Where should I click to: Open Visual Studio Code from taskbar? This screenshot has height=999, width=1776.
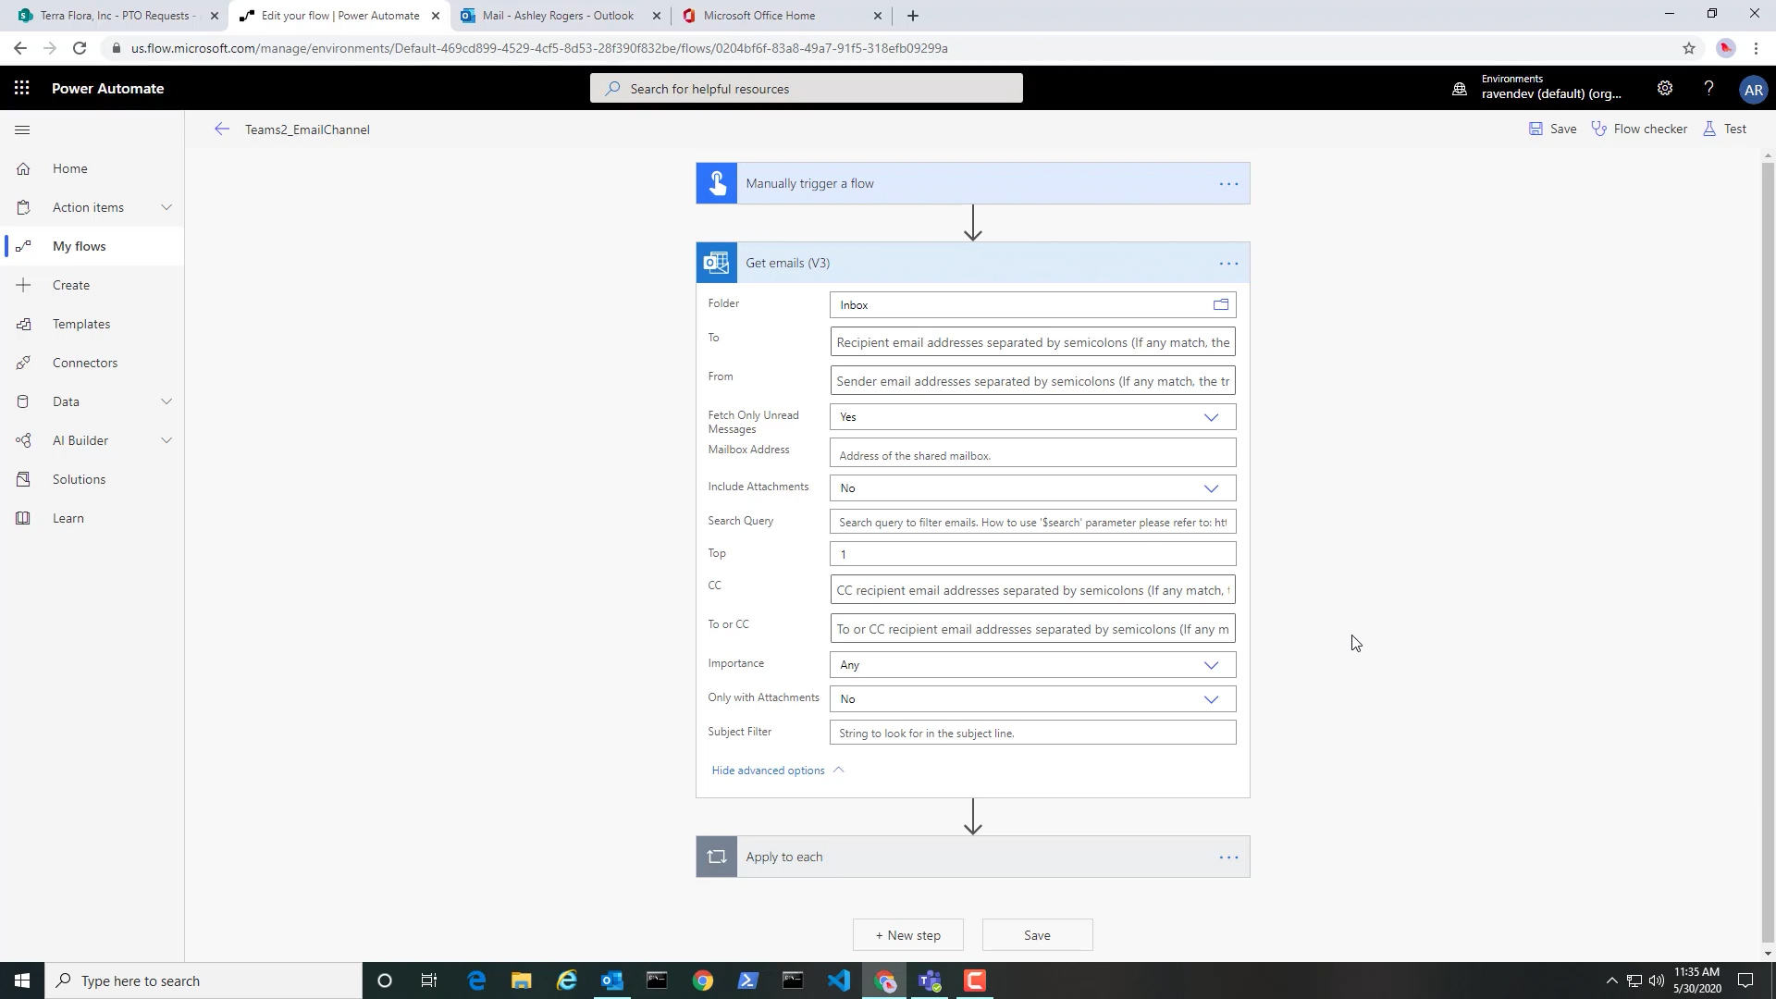[x=839, y=980]
